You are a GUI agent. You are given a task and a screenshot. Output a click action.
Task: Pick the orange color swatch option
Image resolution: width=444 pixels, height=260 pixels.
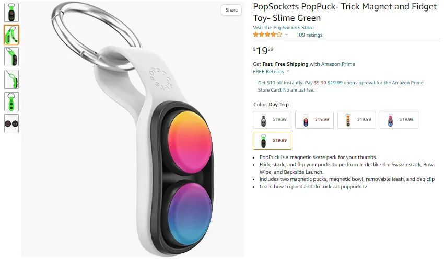356,120
